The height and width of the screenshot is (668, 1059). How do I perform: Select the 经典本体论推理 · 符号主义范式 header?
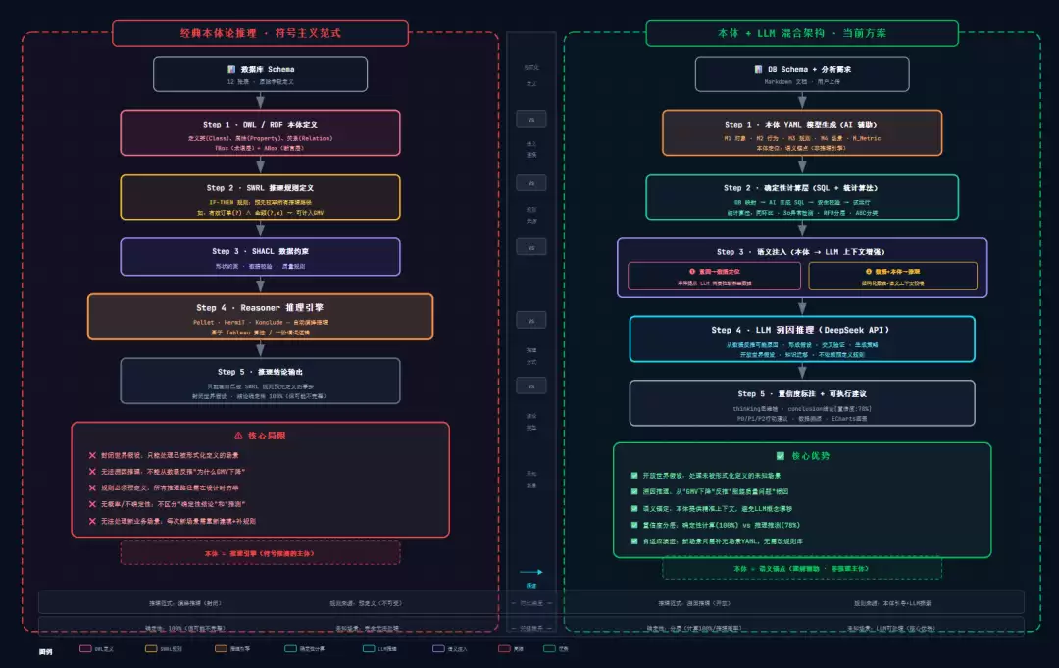(x=261, y=33)
